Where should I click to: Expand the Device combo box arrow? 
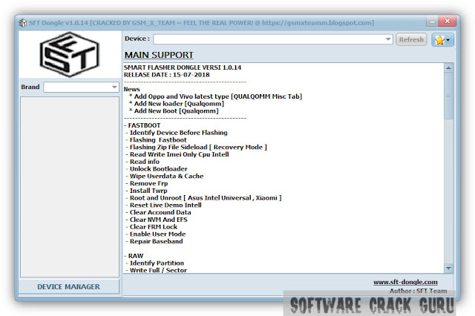387,39
